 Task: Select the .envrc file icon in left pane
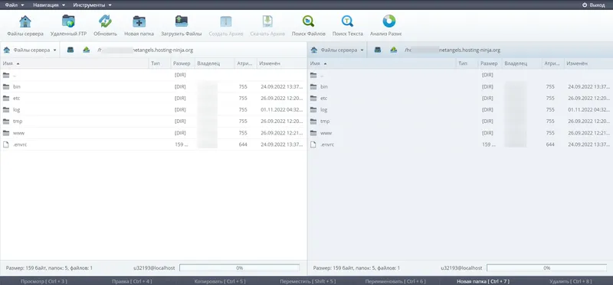[x=6, y=144]
